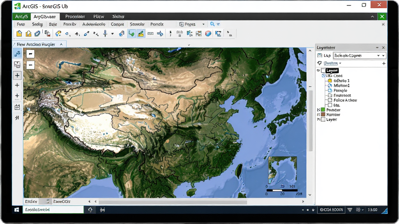Click the green Fomcor color swatch

click(x=323, y=110)
